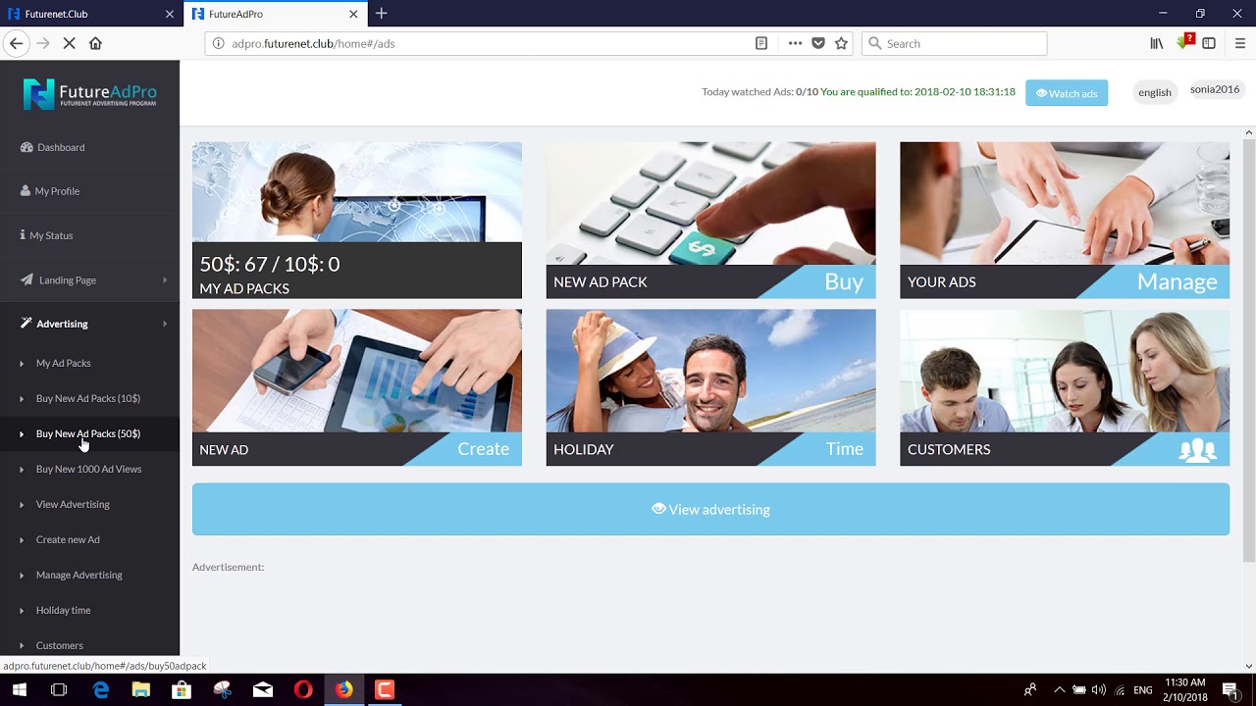The height and width of the screenshot is (706, 1256).
Task: Stop page loading in browser toolbar
Action: point(69,43)
